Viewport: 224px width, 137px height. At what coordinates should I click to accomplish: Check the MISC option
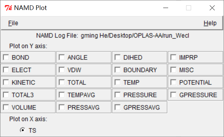point(173,70)
